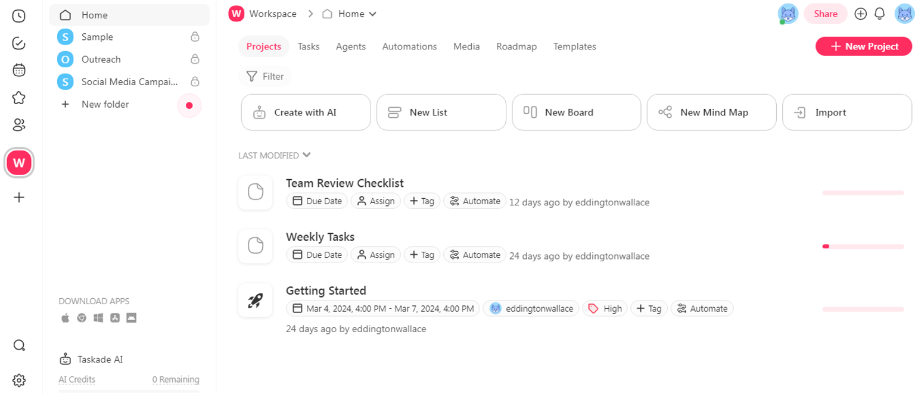Open notifications via the bell icon
Viewport: 915px width, 394px height.
(880, 13)
